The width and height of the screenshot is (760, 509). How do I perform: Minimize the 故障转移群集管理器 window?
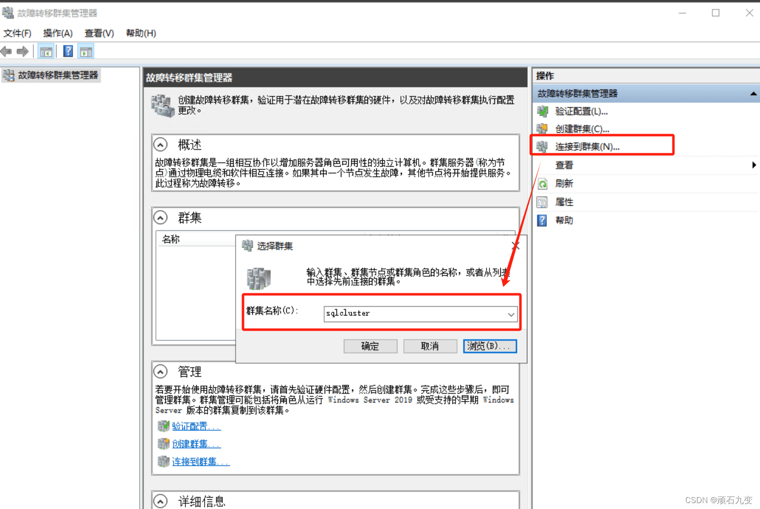point(682,13)
